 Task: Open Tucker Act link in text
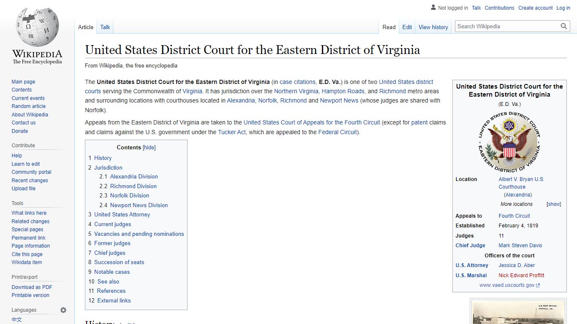pos(232,132)
